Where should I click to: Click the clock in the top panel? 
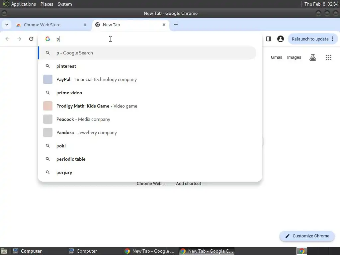321,4
